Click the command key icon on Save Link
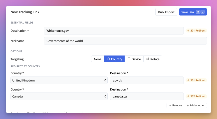The image size is (217, 119). 198,12
